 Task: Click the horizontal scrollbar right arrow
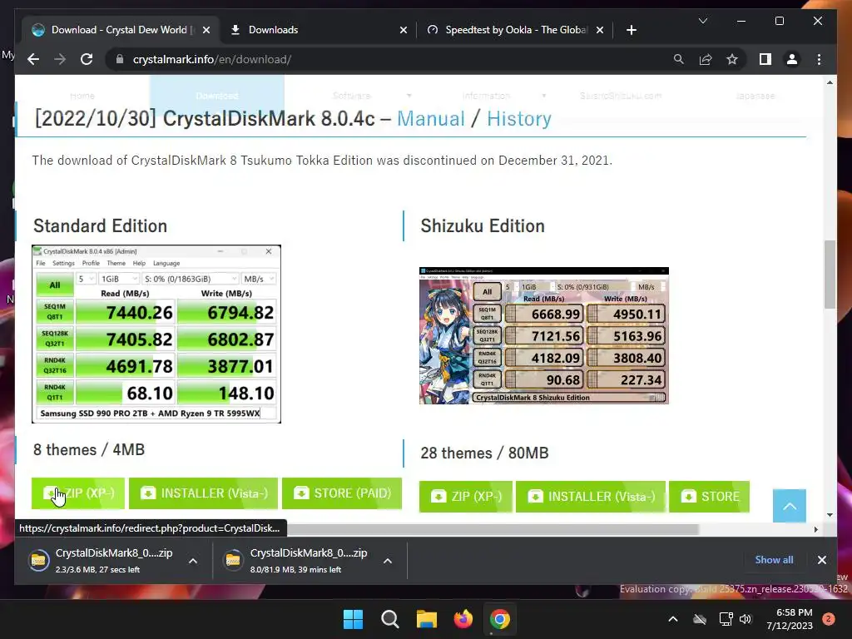click(x=815, y=529)
